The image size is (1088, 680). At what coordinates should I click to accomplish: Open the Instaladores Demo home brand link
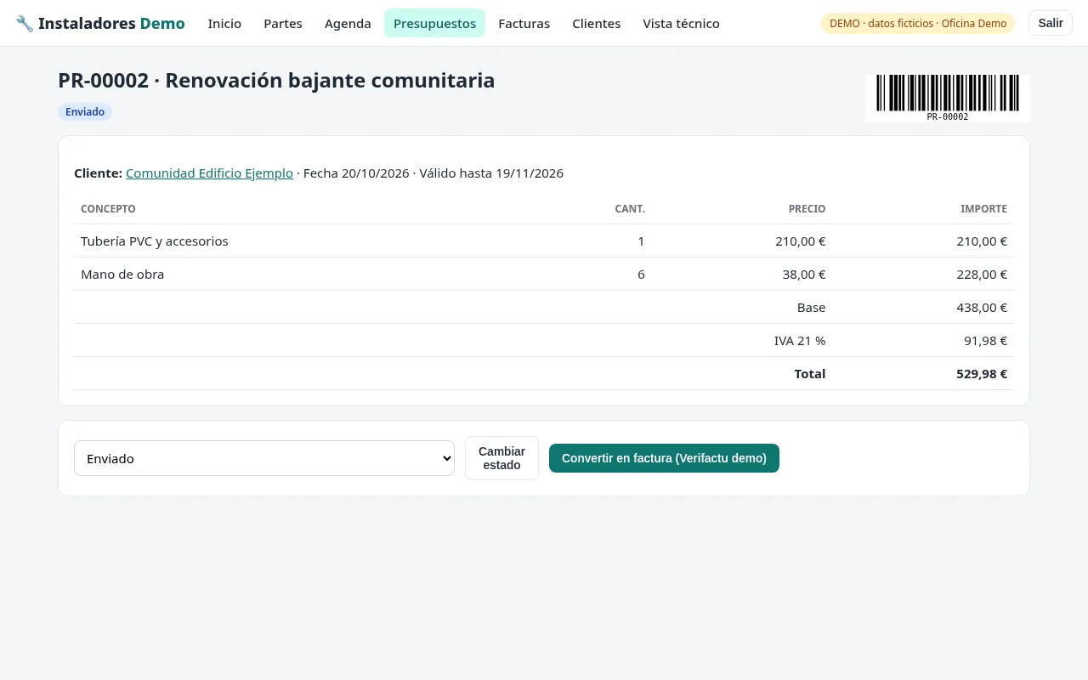coord(100,24)
